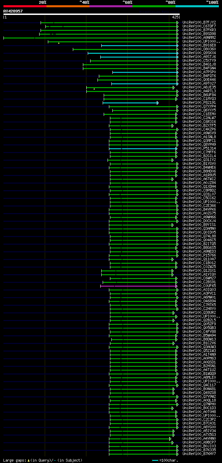Click the white query sequence ruler bar
The height and width of the screenshot is (463, 222).
coord(91,14)
